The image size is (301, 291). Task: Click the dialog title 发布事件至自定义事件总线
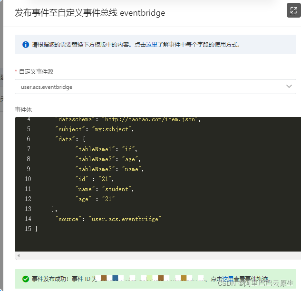coord(66,13)
